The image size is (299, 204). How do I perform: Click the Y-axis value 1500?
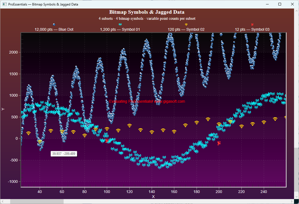pyautogui.click(x=13, y=74)
